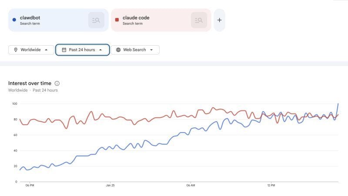Click the Jan 25 date marker on axis

point(110,185)
